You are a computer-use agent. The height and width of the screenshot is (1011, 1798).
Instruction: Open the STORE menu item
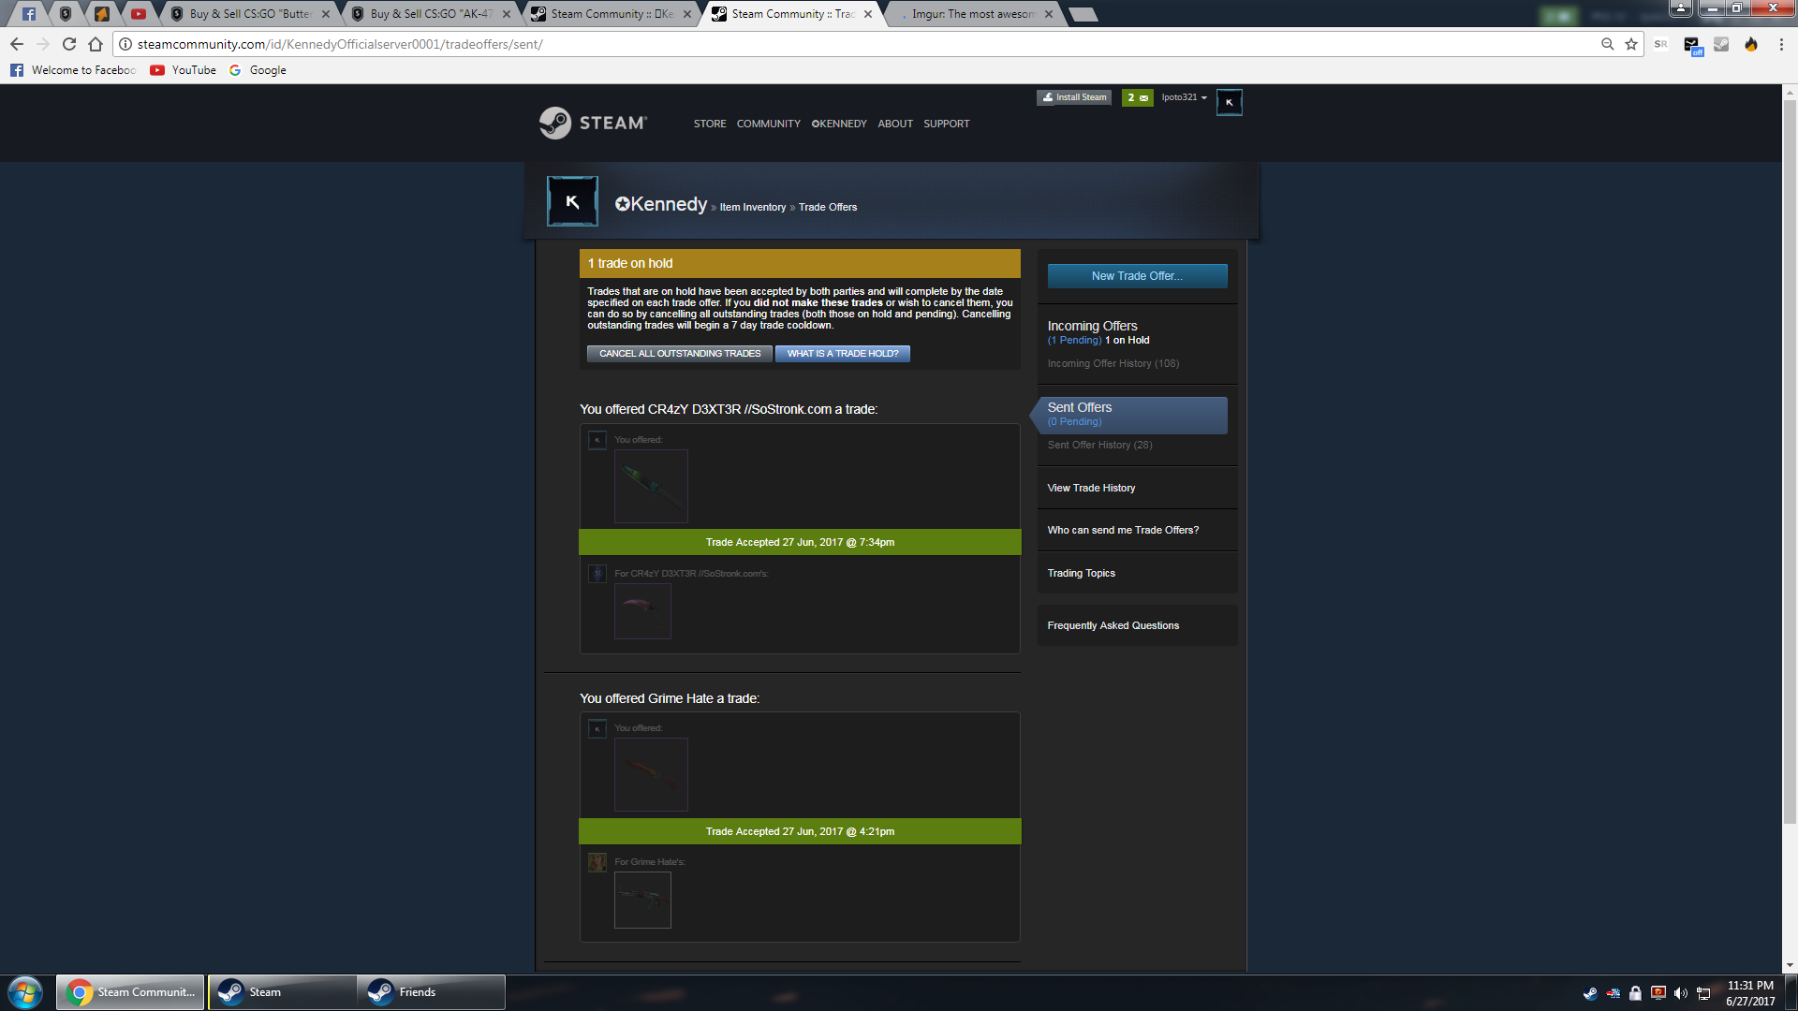710,124
